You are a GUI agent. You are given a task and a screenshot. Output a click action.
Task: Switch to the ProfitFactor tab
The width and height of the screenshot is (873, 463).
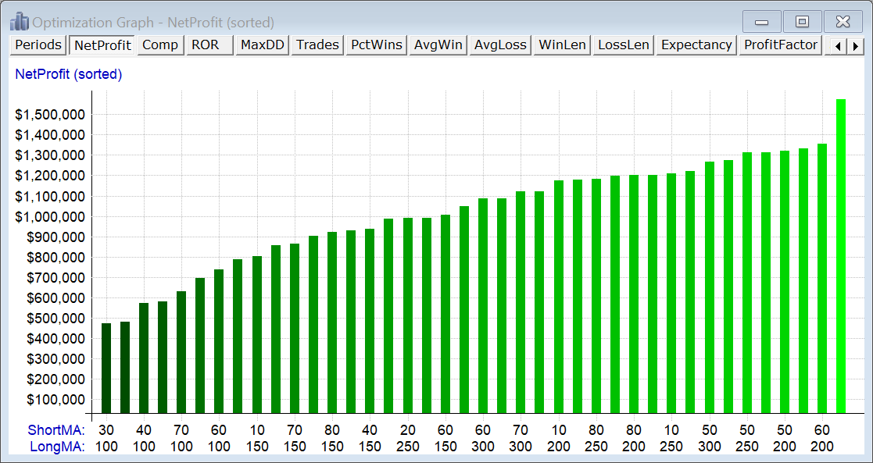click(x=781, y=45)
